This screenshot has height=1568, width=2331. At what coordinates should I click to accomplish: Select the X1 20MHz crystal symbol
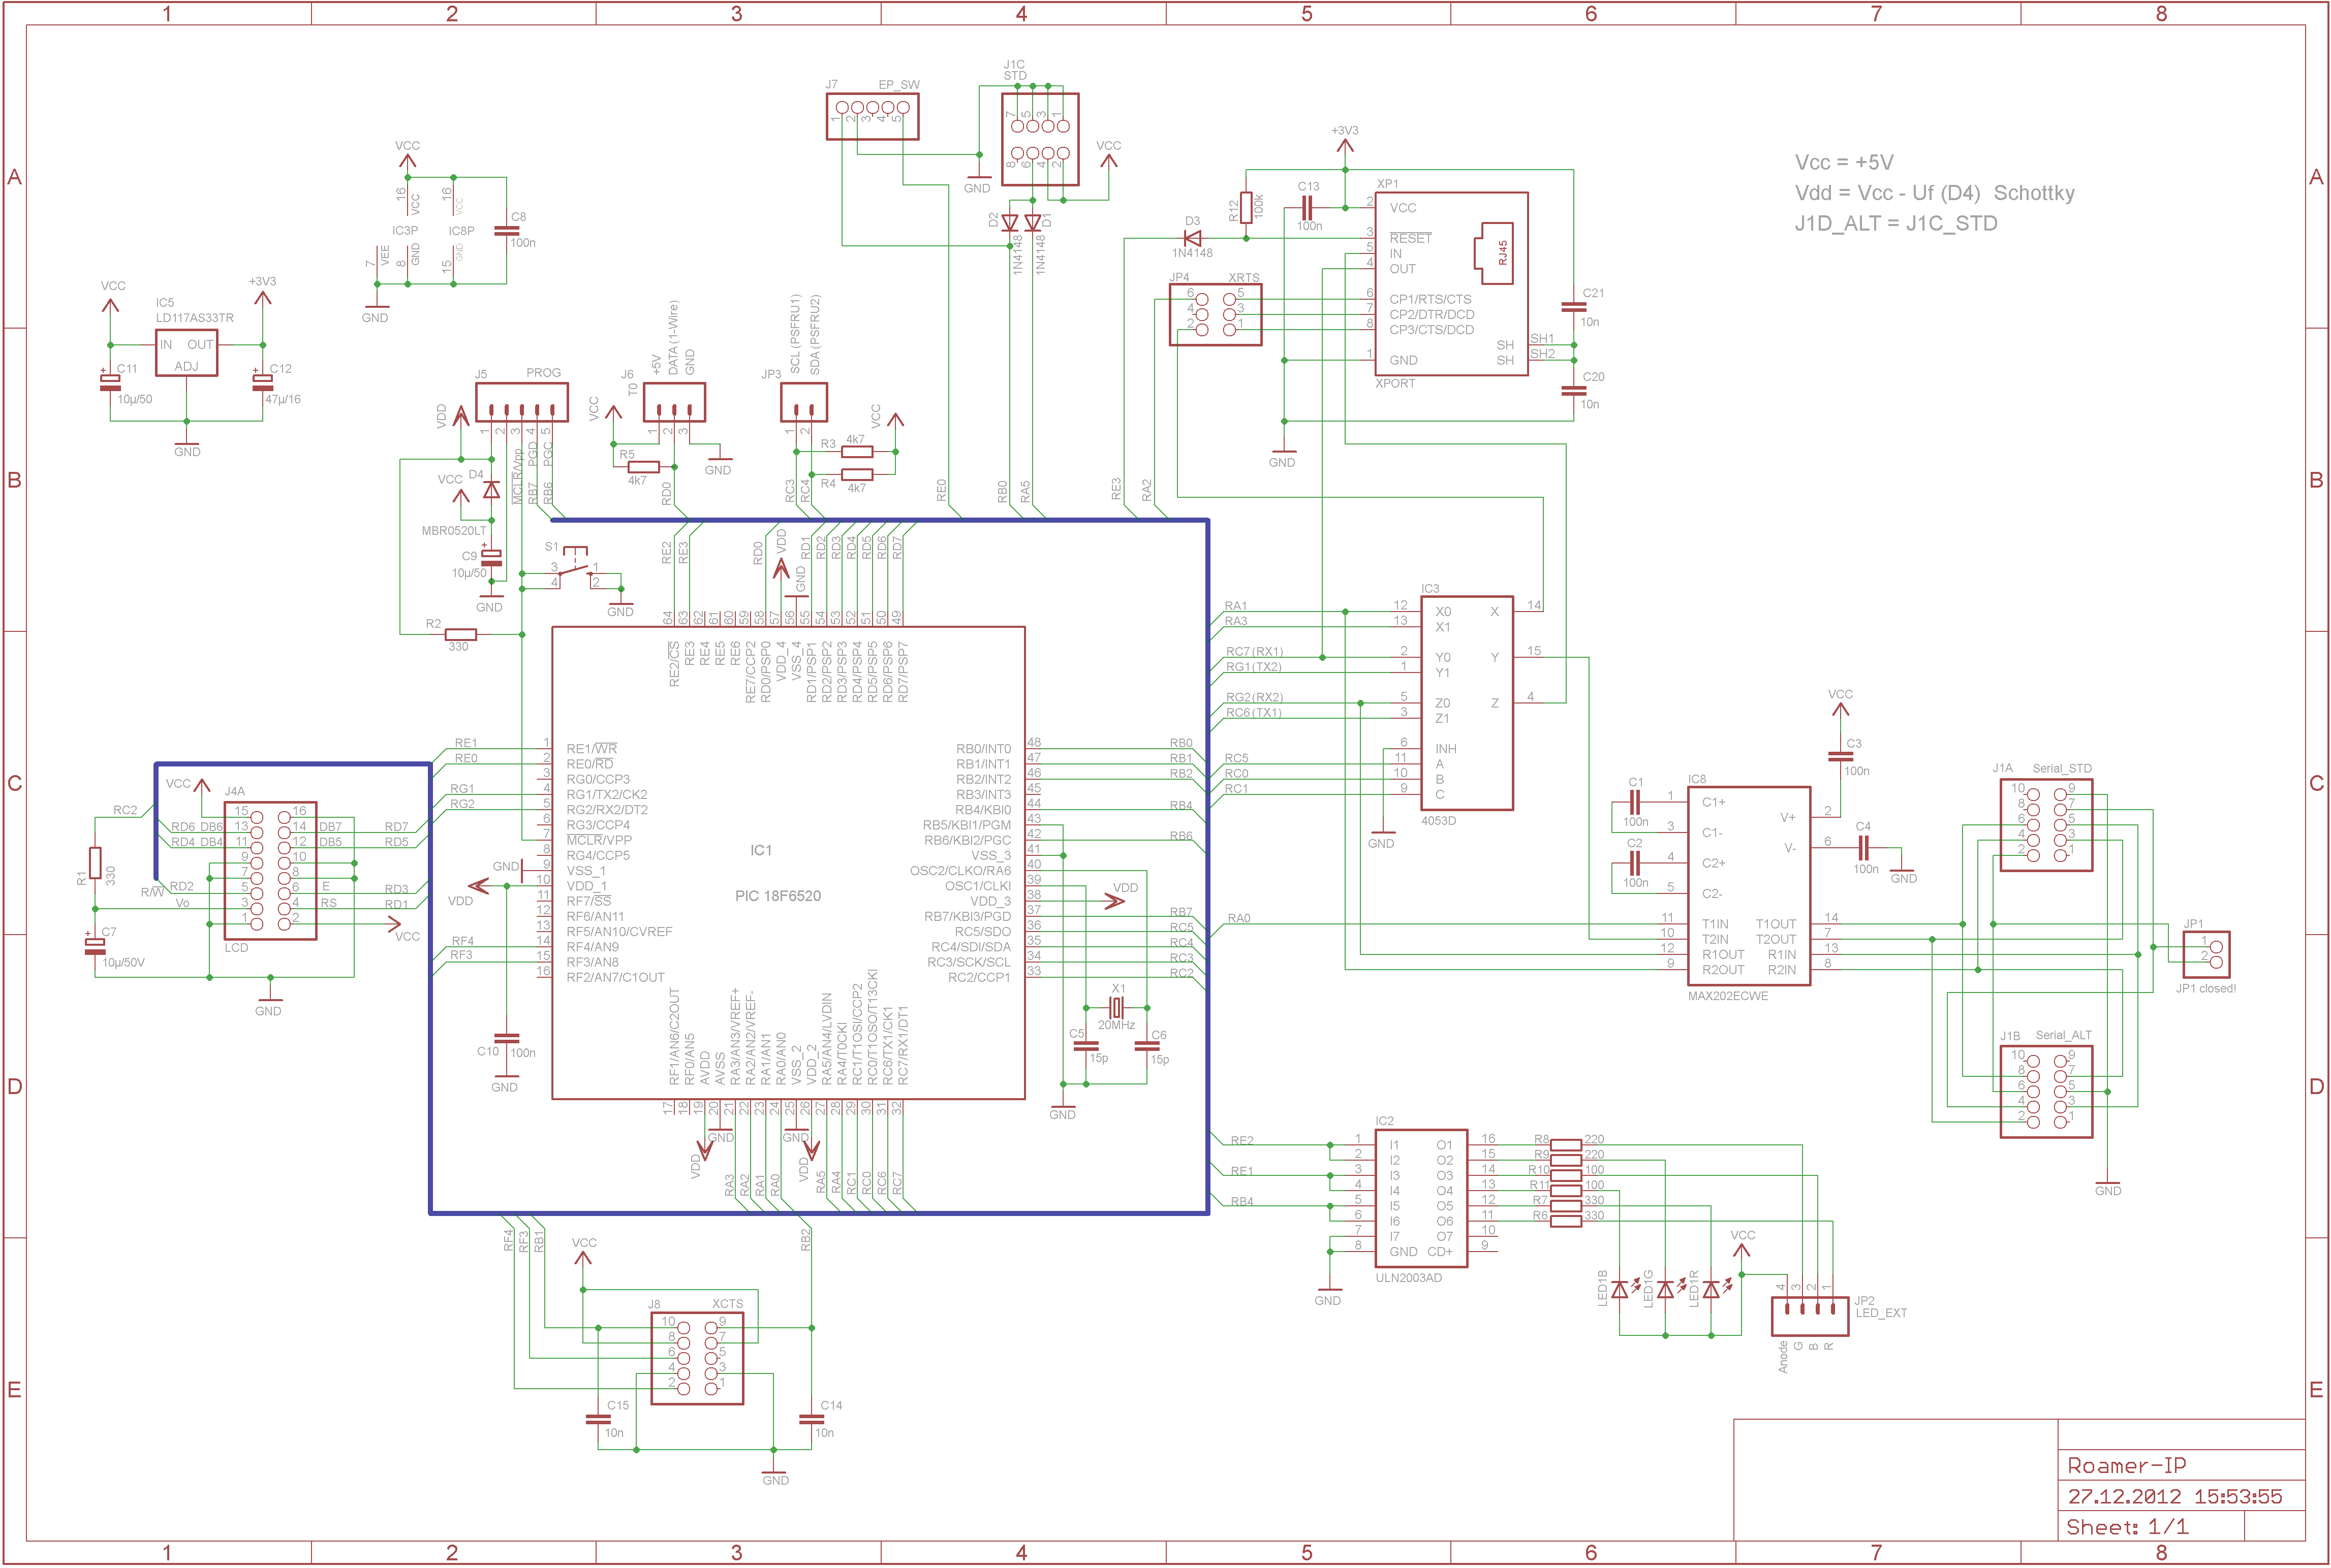coord(1116,1007)
